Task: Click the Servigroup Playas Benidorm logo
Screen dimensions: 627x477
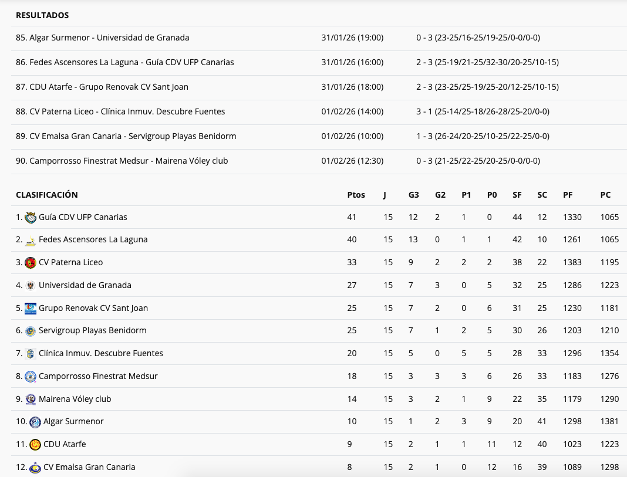Action: click(31, 331)
